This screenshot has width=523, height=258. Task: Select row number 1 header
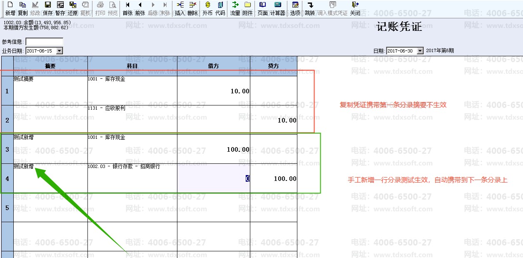click(x=7, y=90)
